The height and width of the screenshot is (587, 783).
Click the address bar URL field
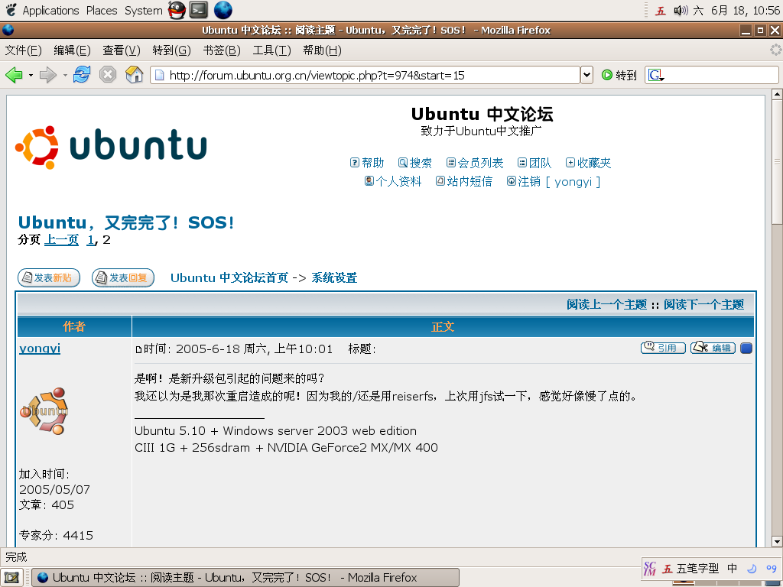[365, 76]
